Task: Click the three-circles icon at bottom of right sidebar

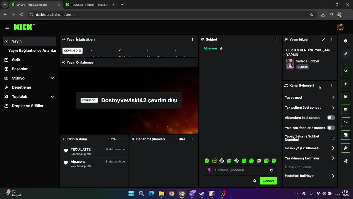Action: [x=346, y=161]
